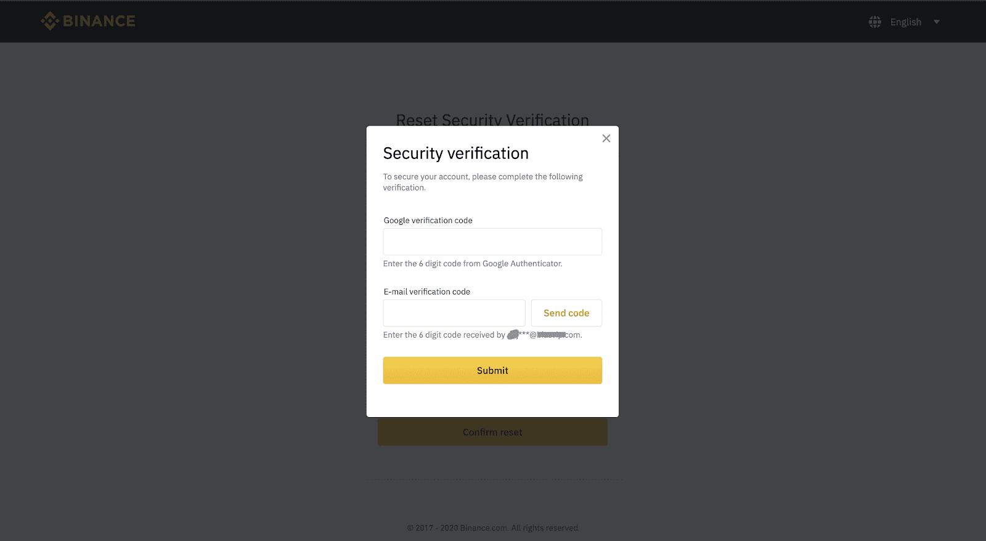Click the dotted divider below Confirm reset
Screen dimensions: 986x541
[493, 479]
